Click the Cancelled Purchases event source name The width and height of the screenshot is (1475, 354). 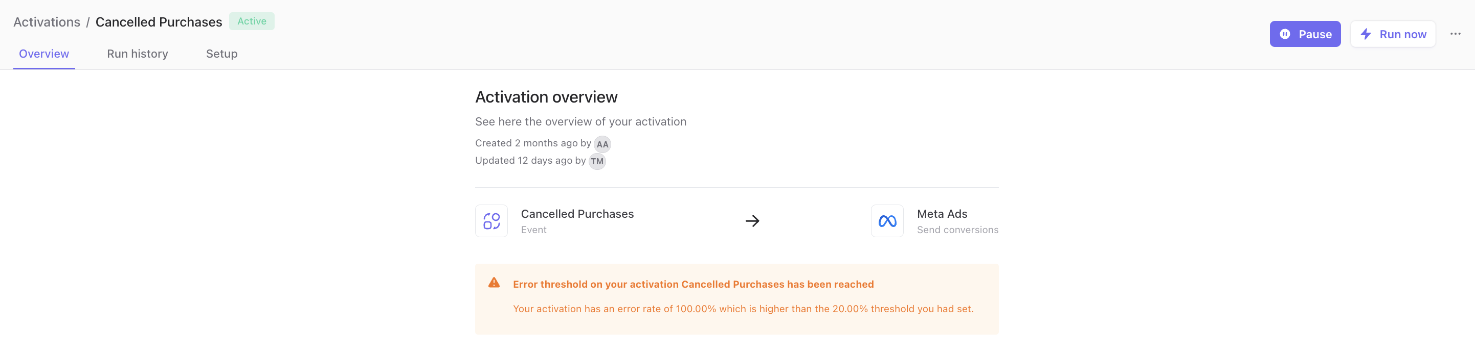click(577, 214)
